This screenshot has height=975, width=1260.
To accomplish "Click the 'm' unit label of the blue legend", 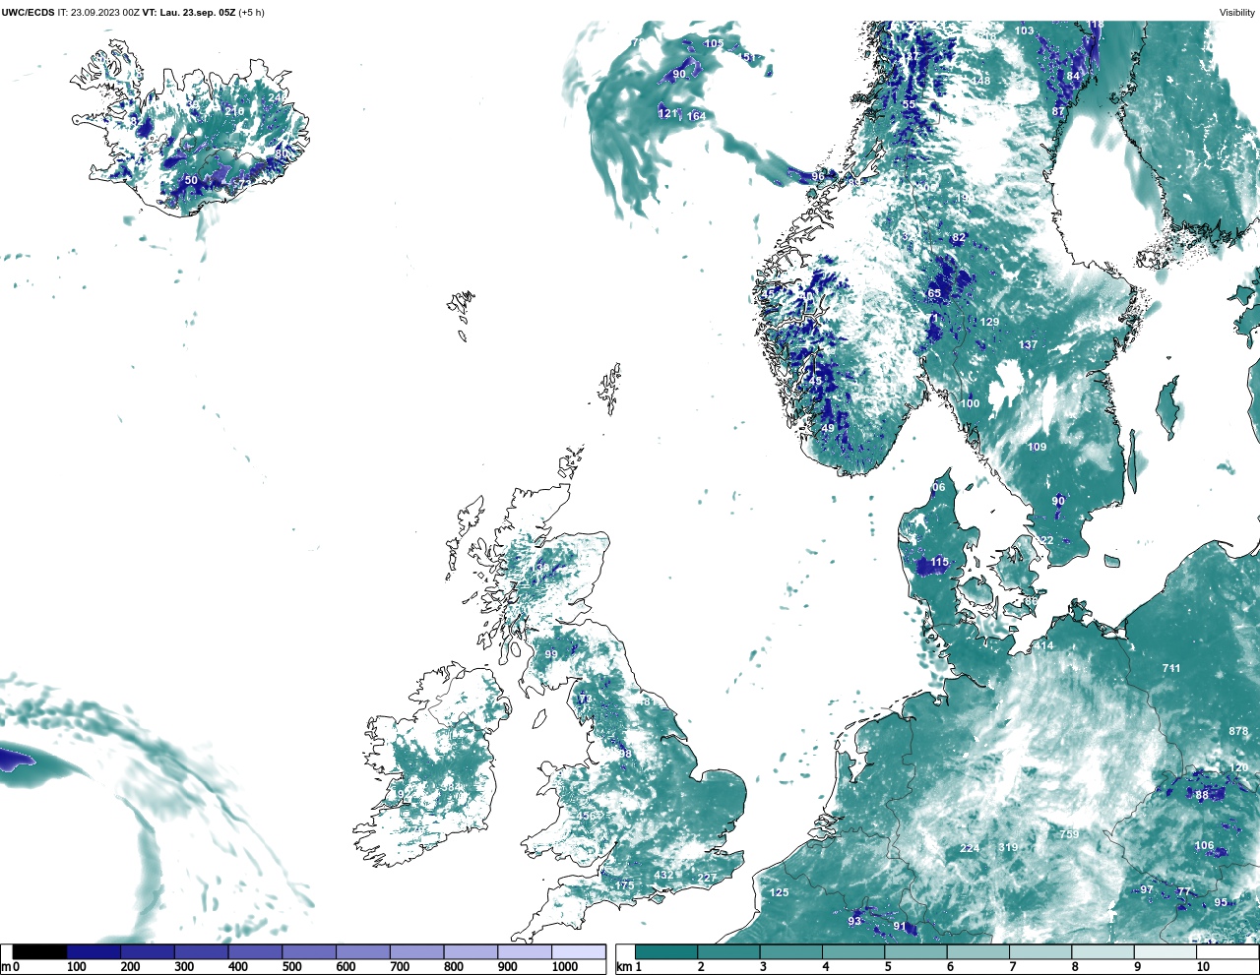I will click(6, 967).
